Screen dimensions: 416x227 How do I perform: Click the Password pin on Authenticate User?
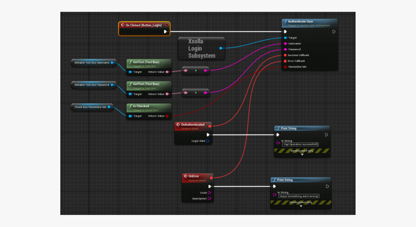pyautogui.click(x=285, y=49)
